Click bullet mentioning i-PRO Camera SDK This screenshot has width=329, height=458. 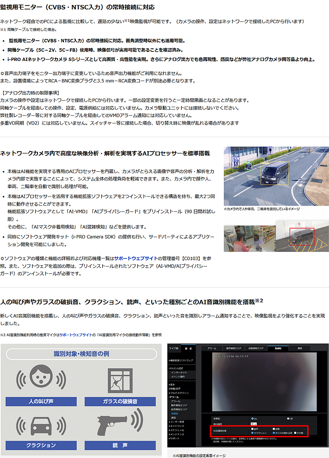click(x=111, y=240)
